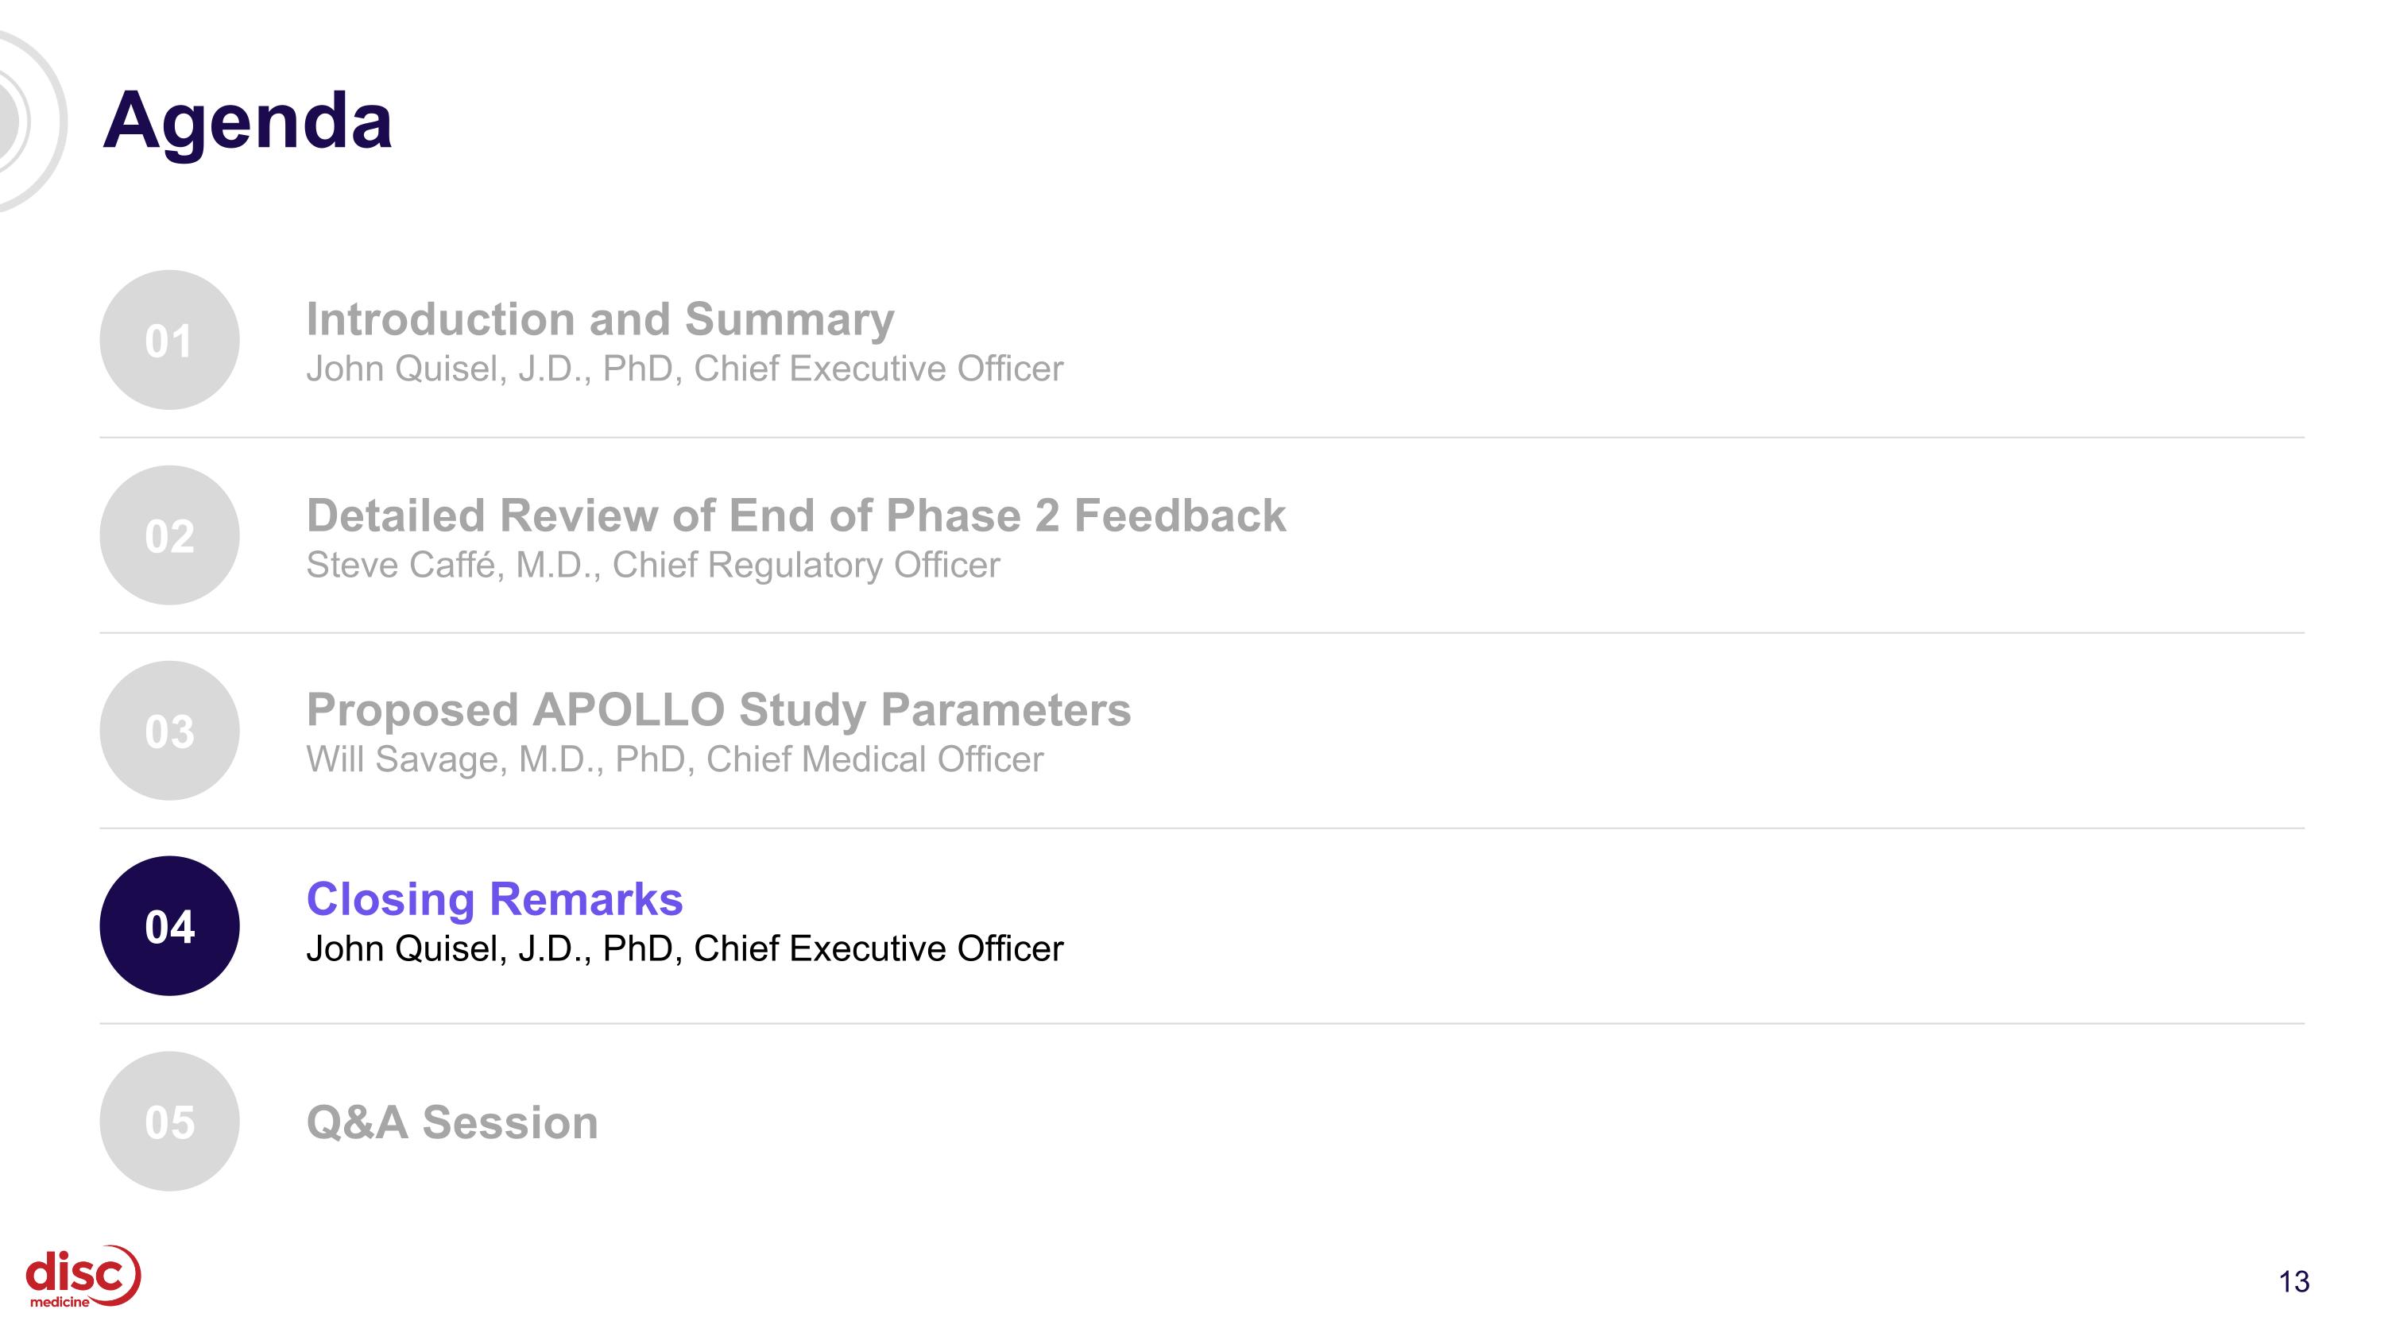Click grey John Quisel line under Introduction
The width and height of the screenshot is (2384, 1340).
685,369
